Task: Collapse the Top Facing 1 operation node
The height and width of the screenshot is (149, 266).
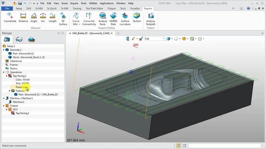Action: pyautogui.click(x=6, y=76)
